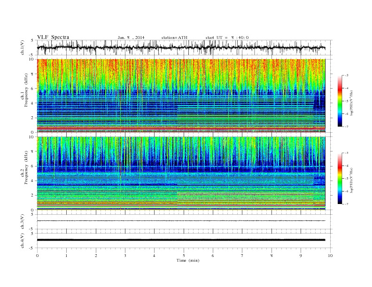372x287 pixels.
Task: Click the ch.1 voltage waveform trace
Action: point(181,47)
